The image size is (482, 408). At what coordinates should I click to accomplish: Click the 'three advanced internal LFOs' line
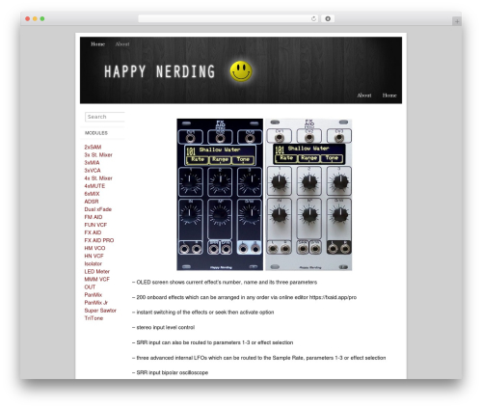coord(259,358)
